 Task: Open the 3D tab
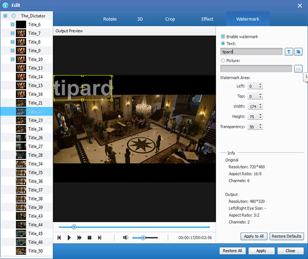[140, 19]
